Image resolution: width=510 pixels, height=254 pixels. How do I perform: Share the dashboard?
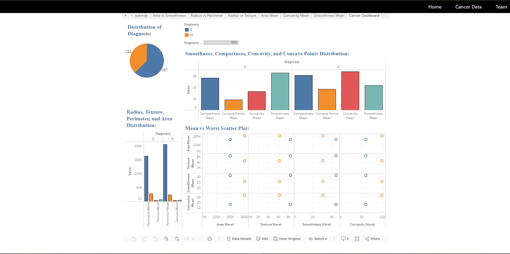click(x=373, y=239)
